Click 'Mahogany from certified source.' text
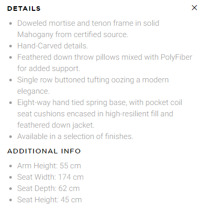The image size is (218, 210). (x=72, y=34)
